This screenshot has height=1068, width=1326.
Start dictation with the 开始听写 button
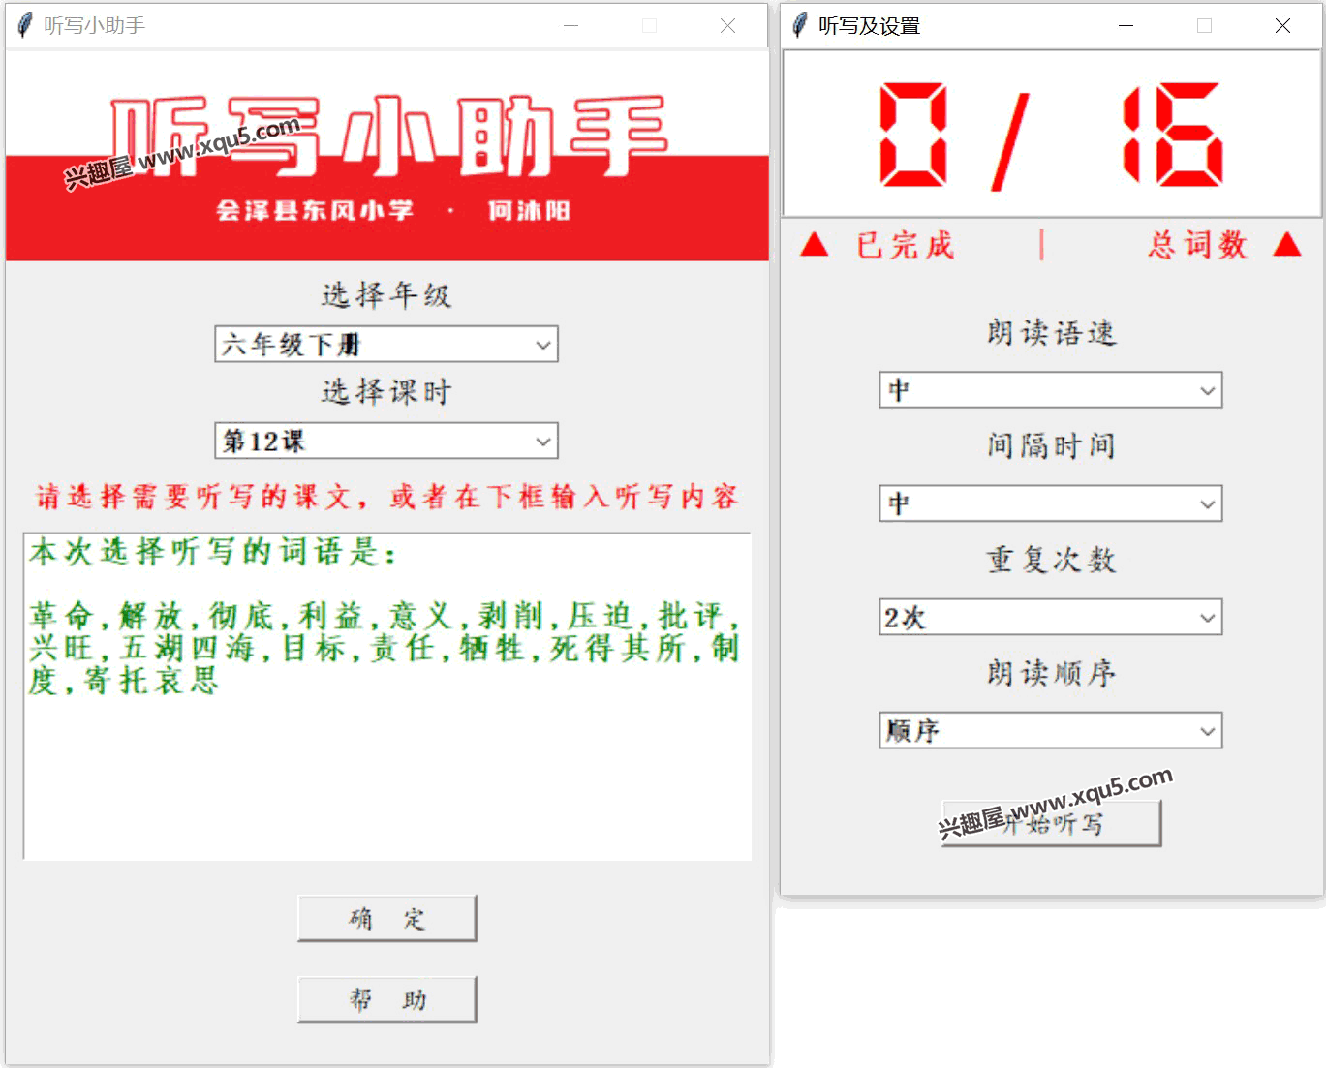(x=1051, y=823)
